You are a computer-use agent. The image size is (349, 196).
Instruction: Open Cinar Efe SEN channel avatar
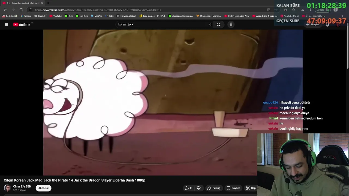7,188
